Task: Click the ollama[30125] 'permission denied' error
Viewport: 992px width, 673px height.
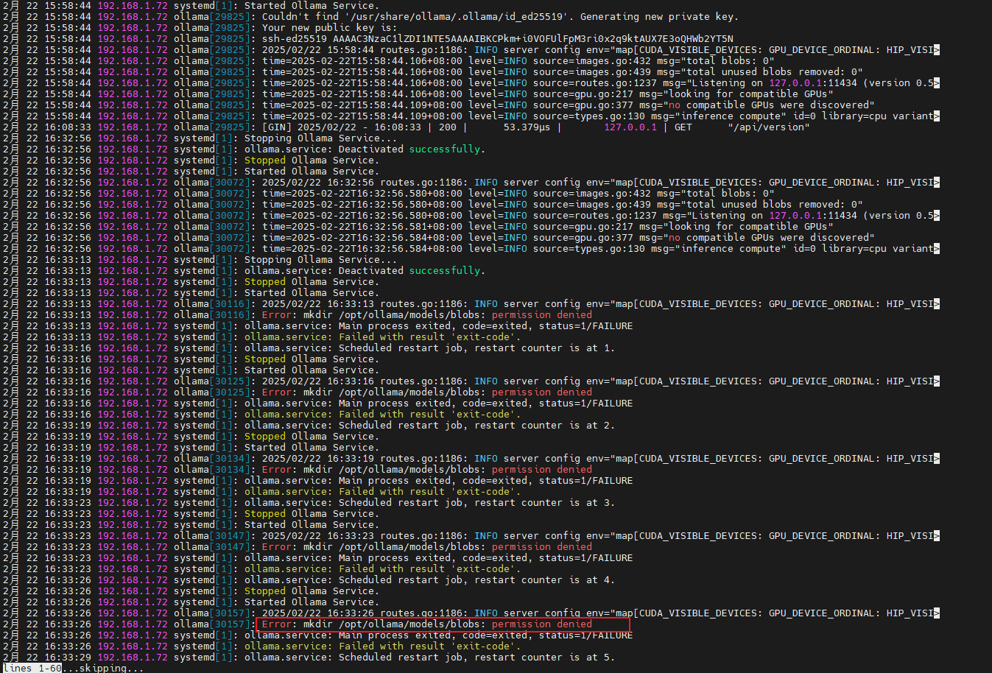Action: tap(541, 392)
